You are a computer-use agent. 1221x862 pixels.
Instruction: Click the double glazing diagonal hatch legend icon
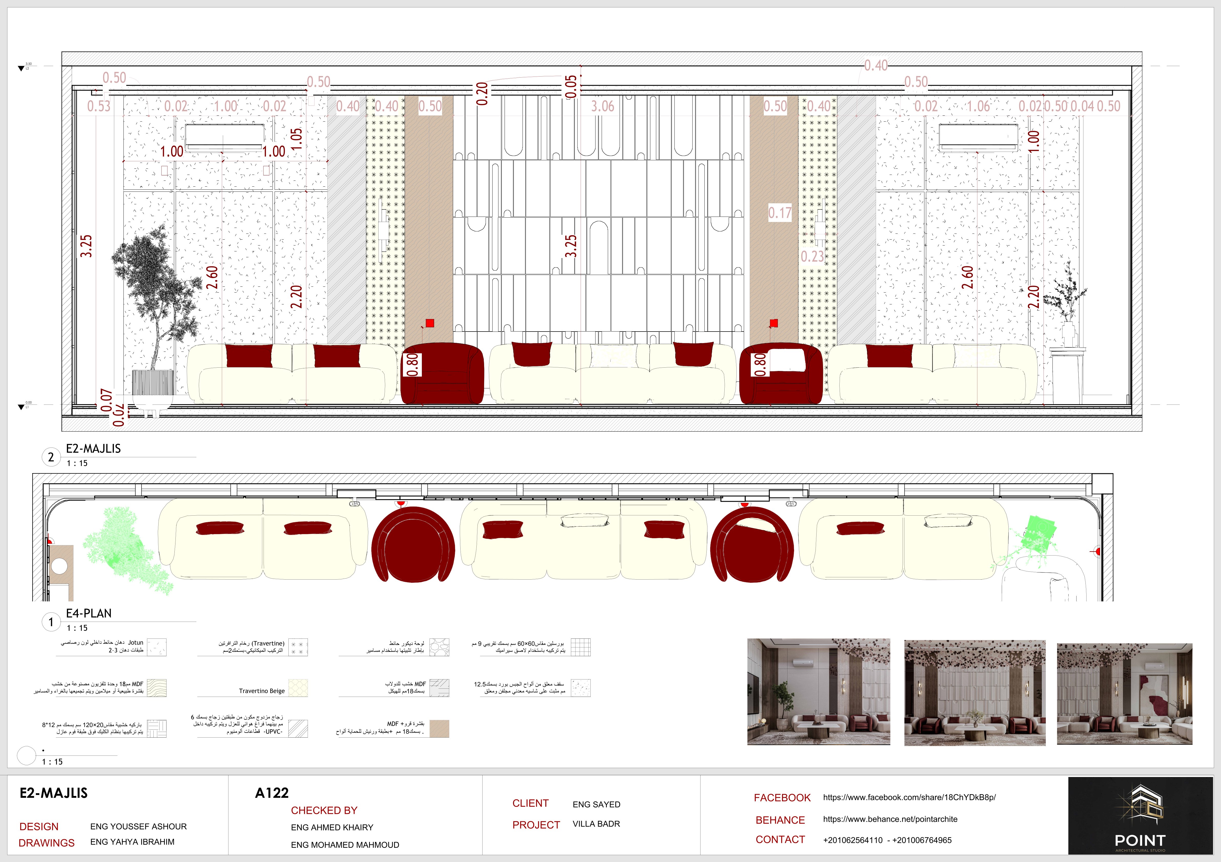pyautogui.click(x=298, y=728)
